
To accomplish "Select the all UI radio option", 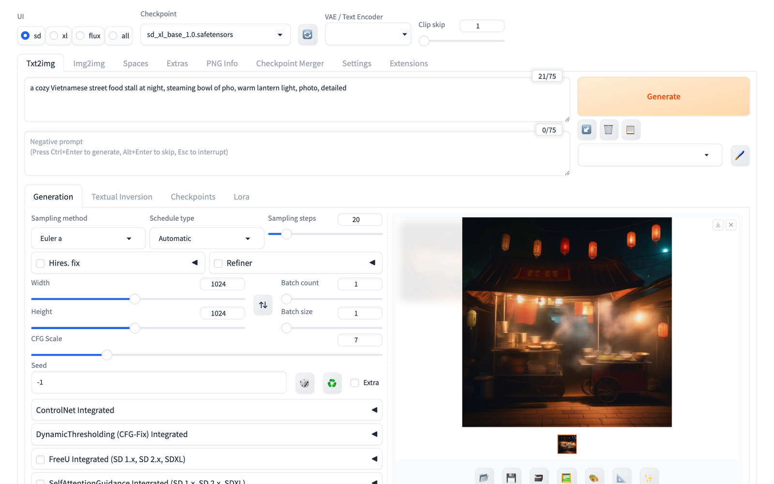I will tap(119, 36).
